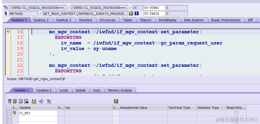Click the Scope: \METHOD get_mgw_context\IF text
This screenshot has width=260, height=124.
coord(36,79)
